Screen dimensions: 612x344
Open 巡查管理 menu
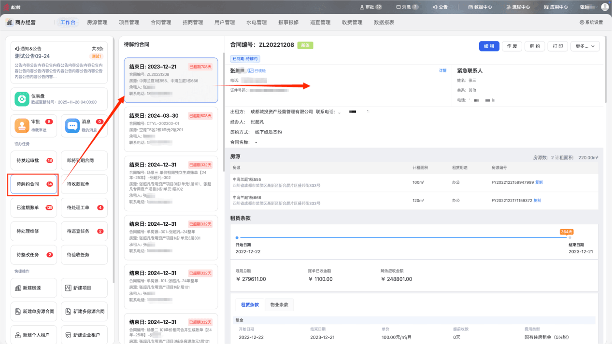(320, 22)
